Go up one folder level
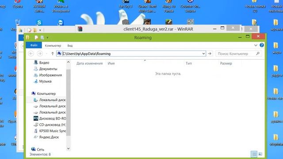 click(53, 53)
